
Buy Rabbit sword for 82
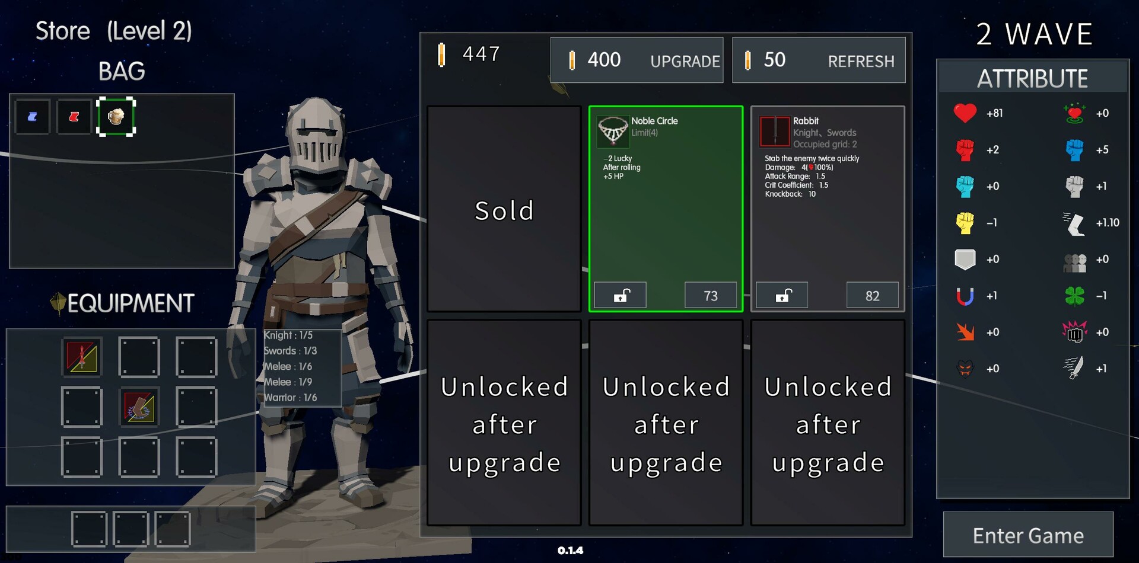[x=872, y=295]
